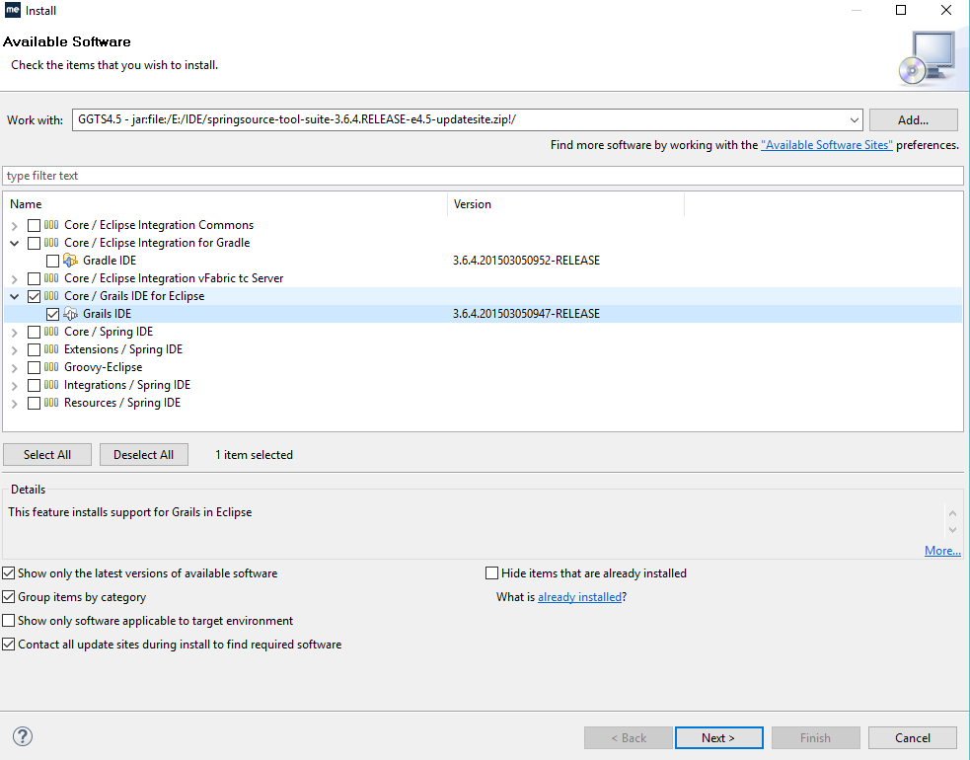
Task: Click the category icon beside Core / Eclipse Integration vFabric tc Server
Action: [x=51, y=278]
